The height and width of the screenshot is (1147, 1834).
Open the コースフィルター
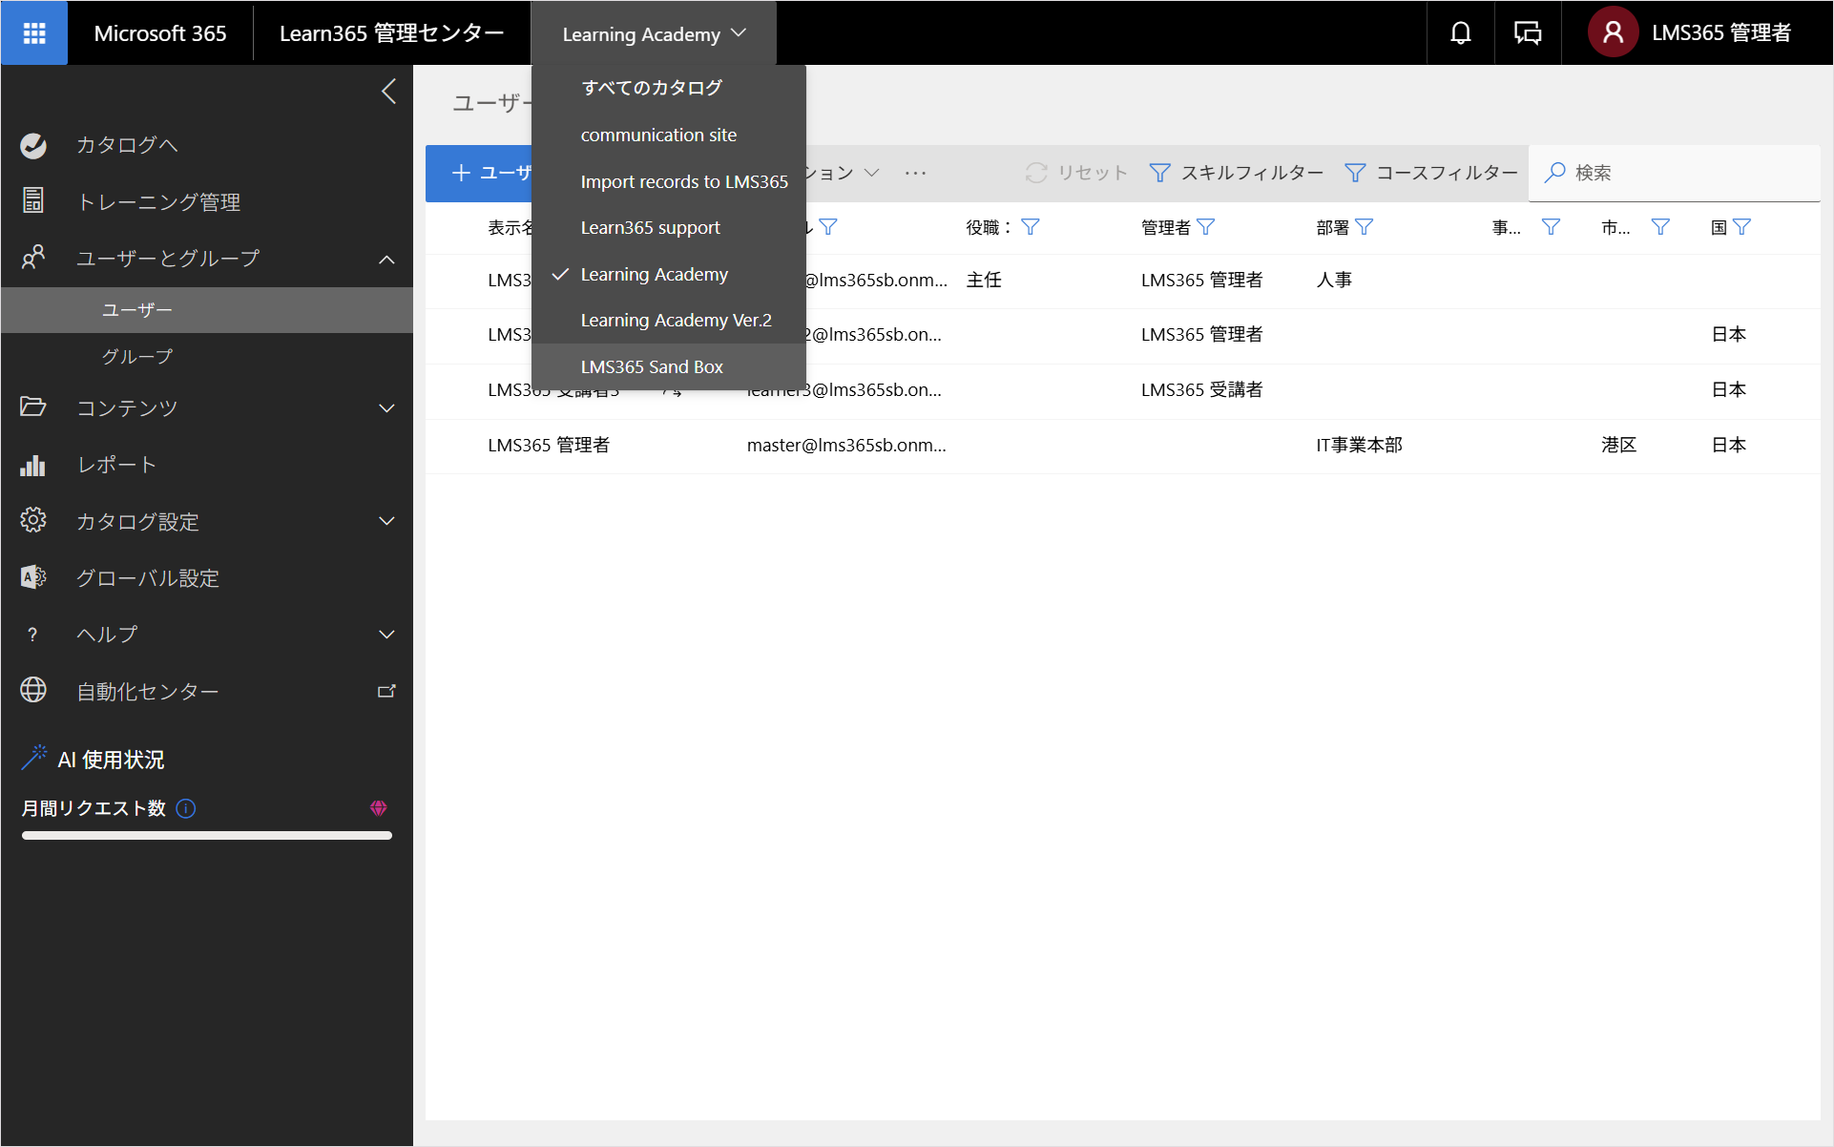tap(1431, 173)
